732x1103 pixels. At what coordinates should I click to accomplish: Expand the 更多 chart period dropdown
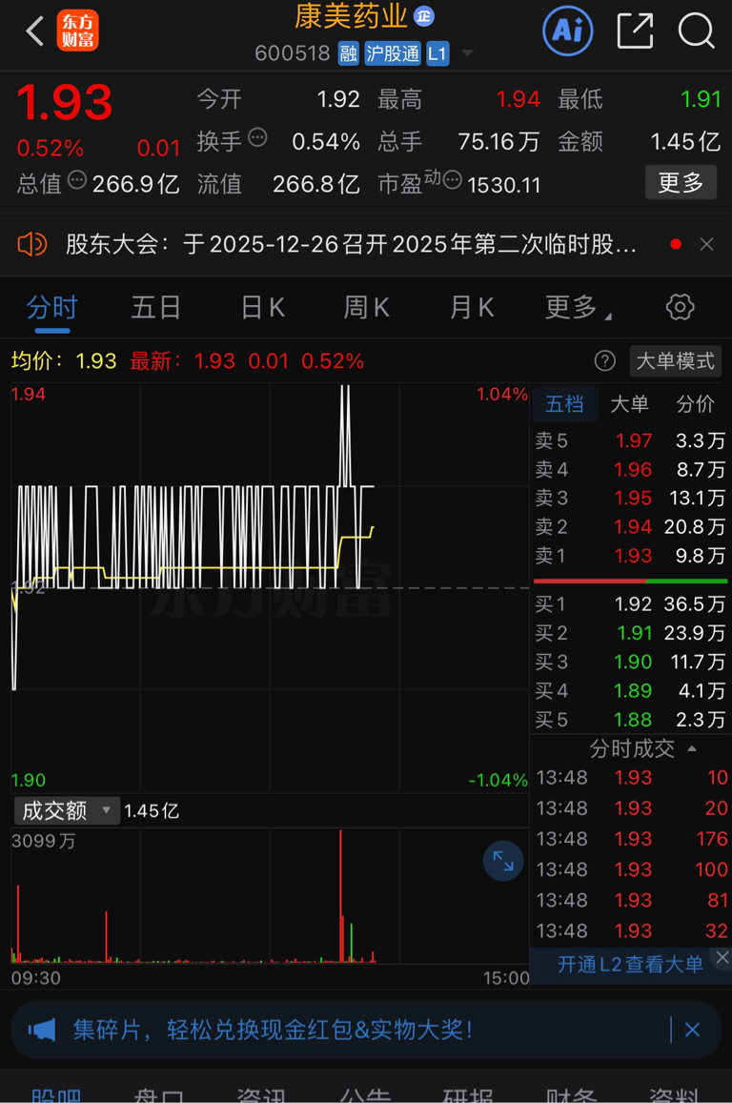578,308
